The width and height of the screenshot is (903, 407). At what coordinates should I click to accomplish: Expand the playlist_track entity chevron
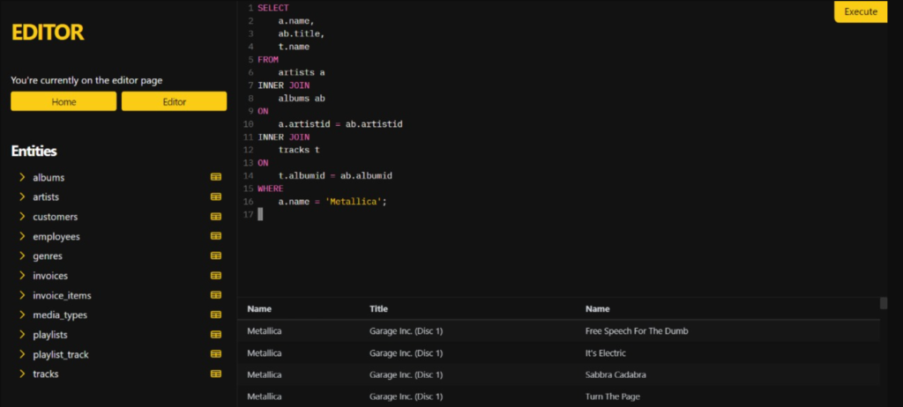coord(21,354)
